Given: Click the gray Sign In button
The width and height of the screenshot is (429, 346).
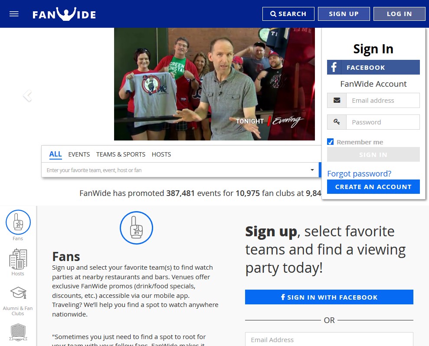Looking at the screenshot, I should click(373, 154).
